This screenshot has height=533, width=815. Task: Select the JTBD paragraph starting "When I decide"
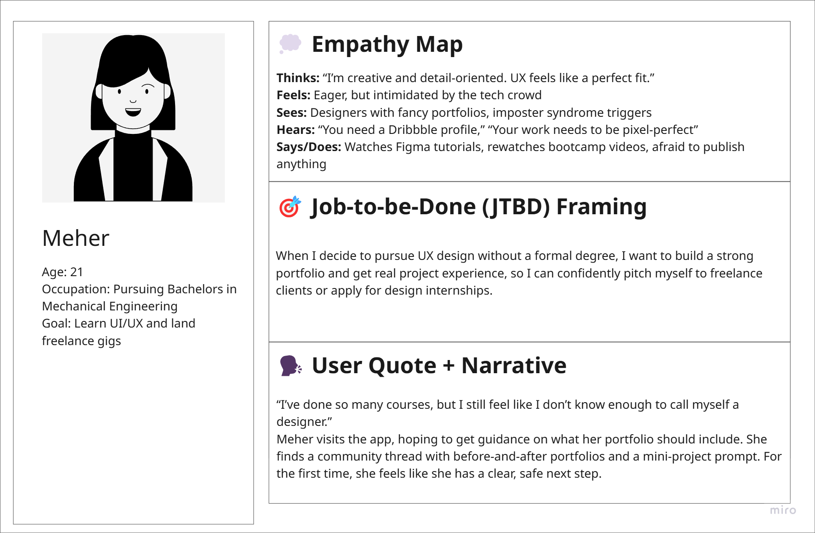click(519, 273)
